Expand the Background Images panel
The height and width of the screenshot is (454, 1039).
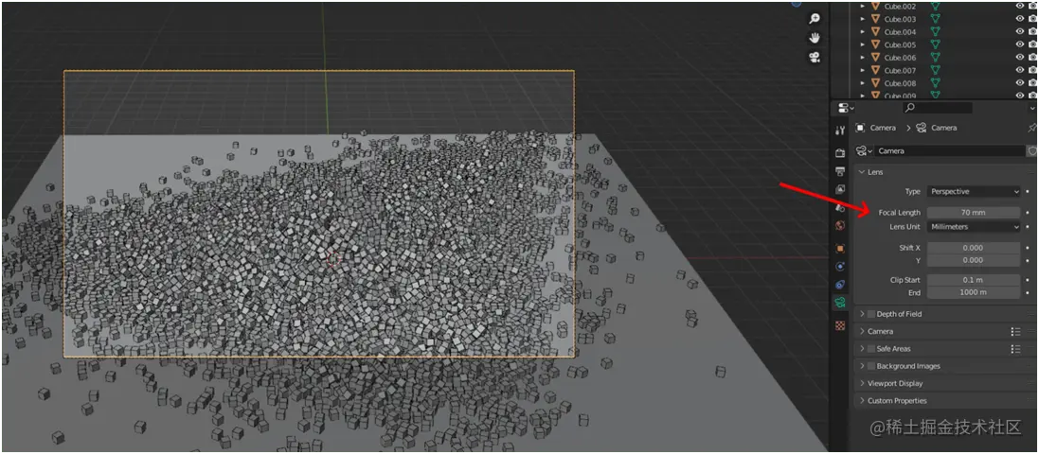coord(862,366)
